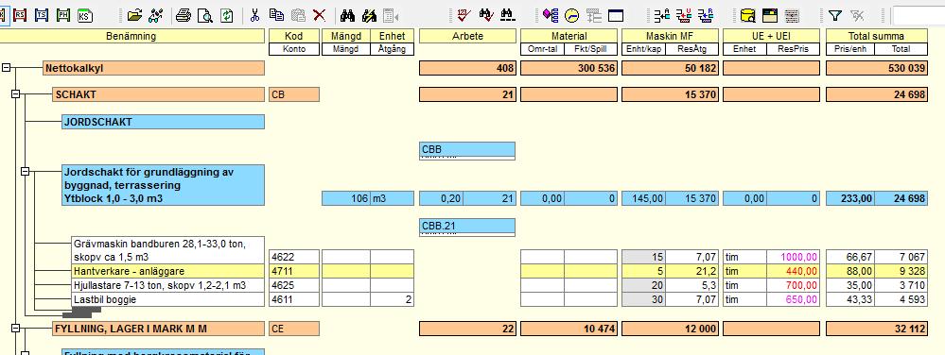Collapse the Nettokalkyl tree node

point(7,68)
